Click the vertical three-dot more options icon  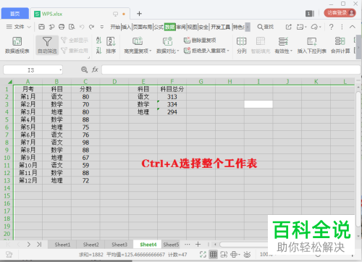tap(342, 27)
